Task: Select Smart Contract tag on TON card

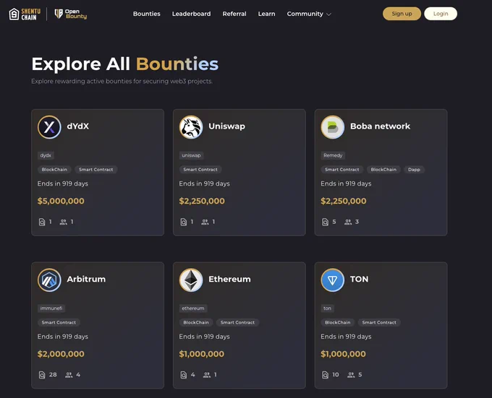Action: coord(379,322)
